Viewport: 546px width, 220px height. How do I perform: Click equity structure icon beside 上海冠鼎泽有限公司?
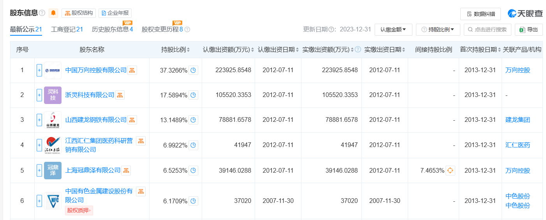click(x=126, y=170)
